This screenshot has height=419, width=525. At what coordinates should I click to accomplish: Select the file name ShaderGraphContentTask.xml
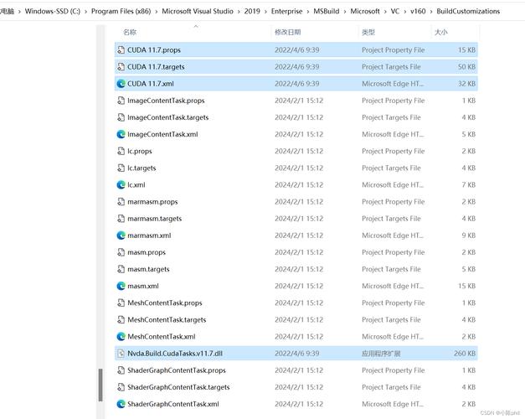point(173,404)
